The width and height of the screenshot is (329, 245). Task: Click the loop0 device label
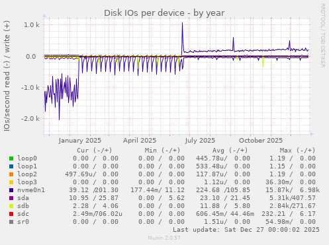[27, 158]
